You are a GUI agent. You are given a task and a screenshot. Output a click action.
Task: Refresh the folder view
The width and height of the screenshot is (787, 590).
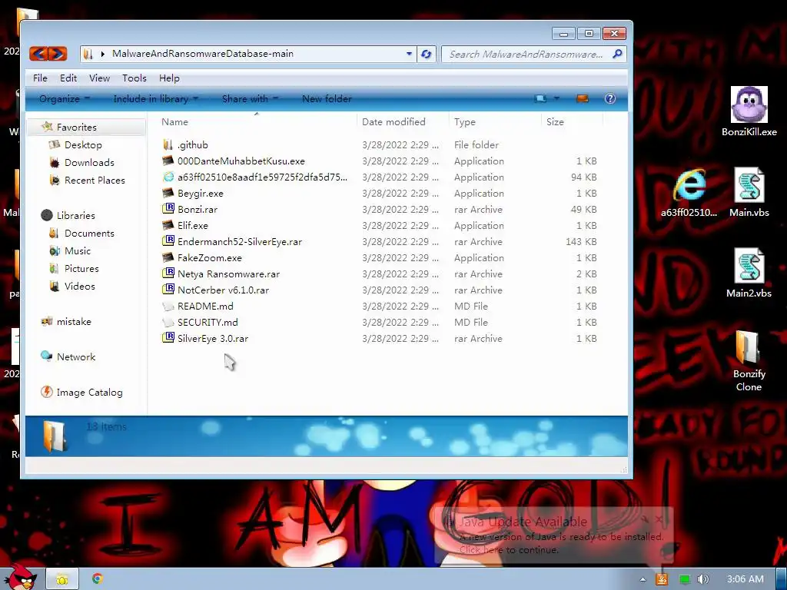(426, 54)
